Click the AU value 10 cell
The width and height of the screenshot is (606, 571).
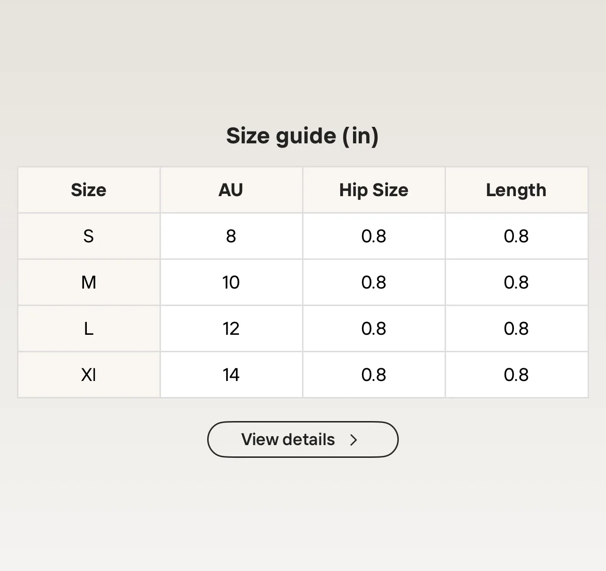pos(231,282)
